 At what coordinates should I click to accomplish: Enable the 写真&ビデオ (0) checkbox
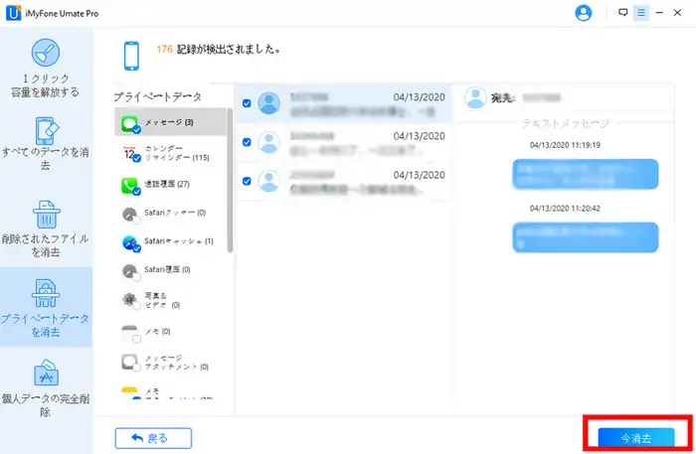coord(137,305)
